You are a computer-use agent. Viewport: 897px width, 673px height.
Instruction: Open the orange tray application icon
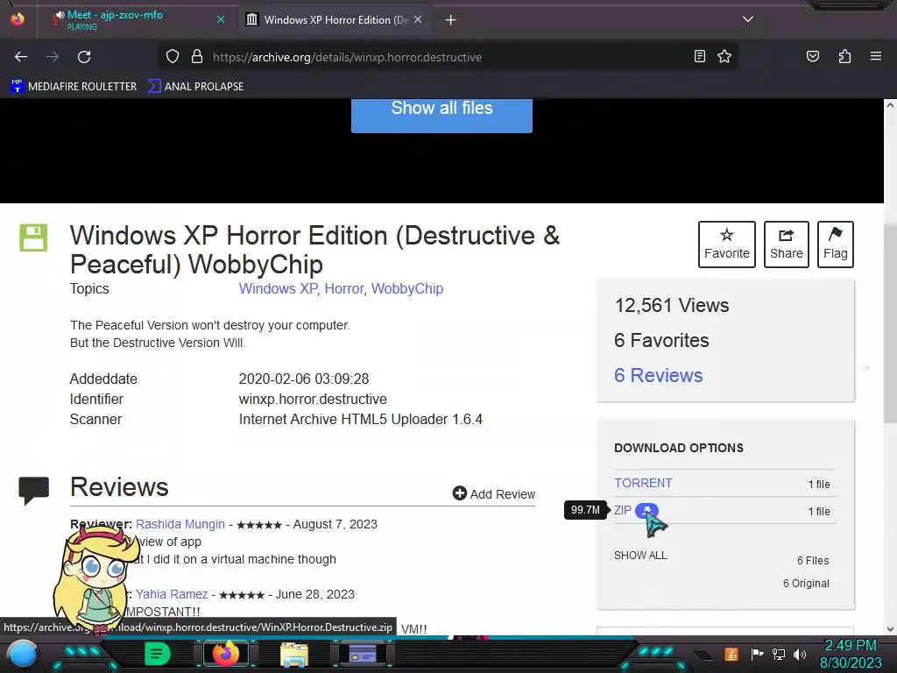[731, 654]
